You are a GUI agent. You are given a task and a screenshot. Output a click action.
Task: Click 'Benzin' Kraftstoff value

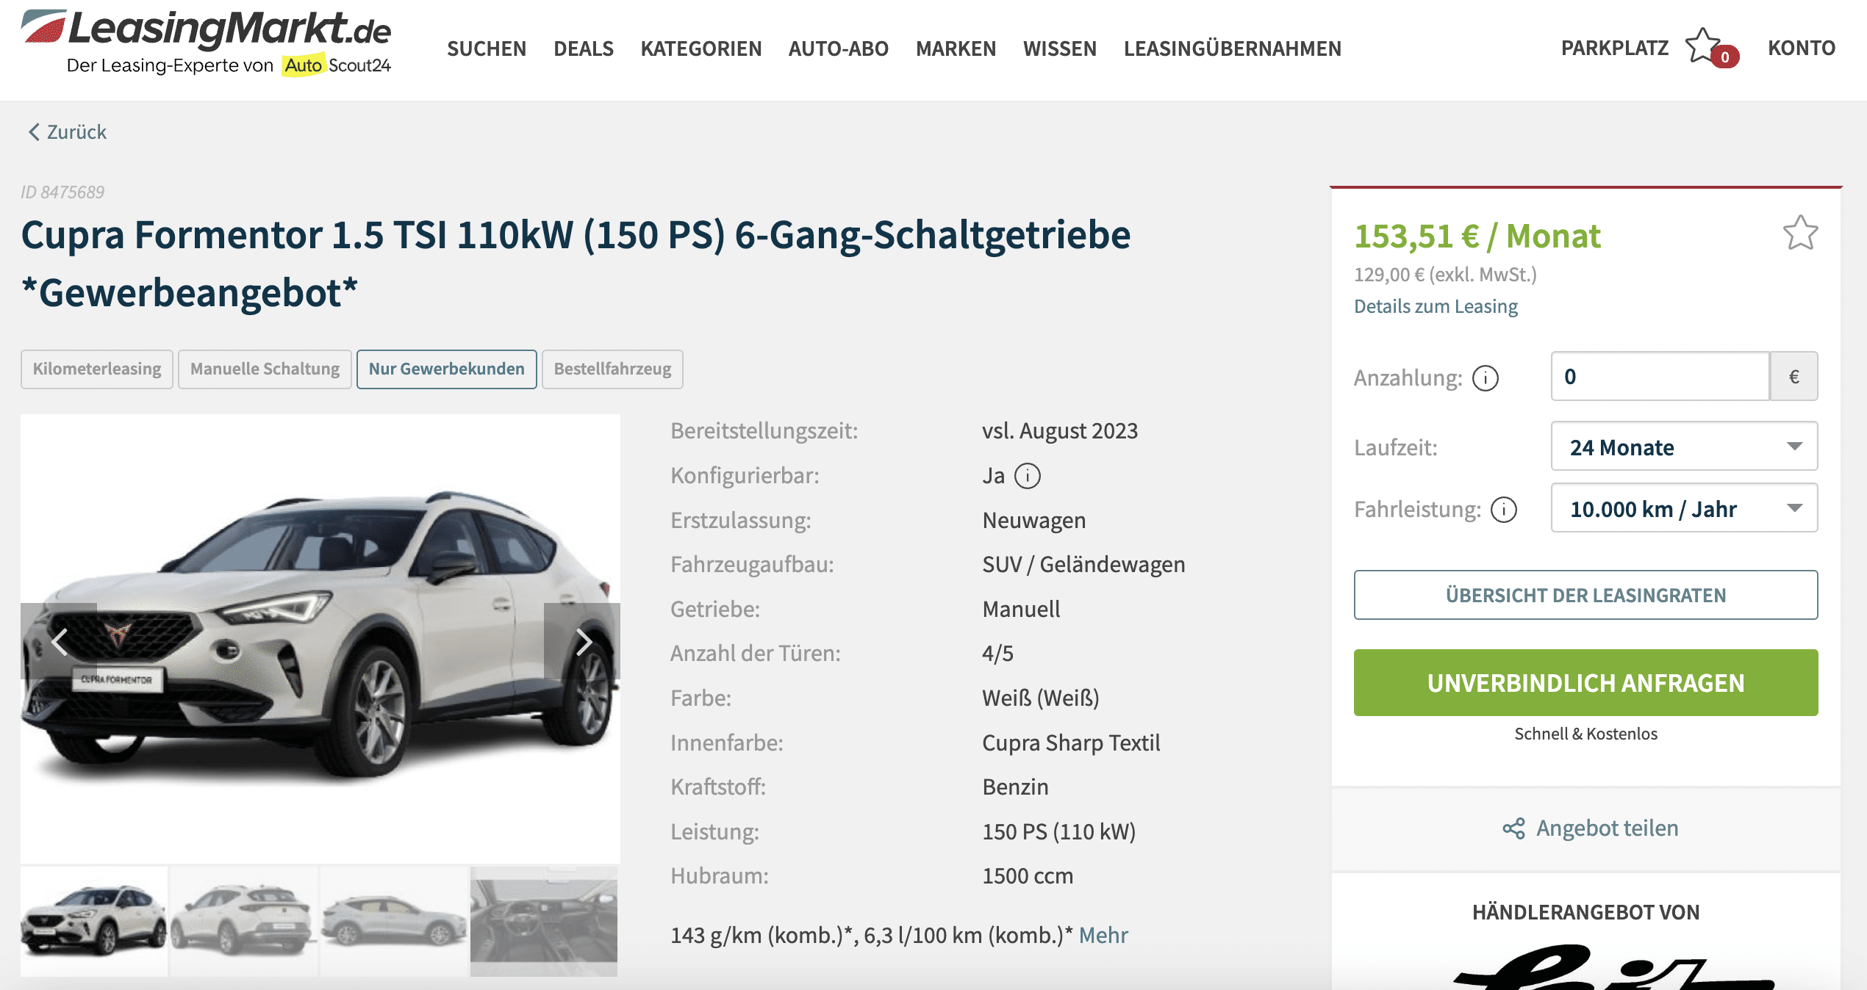(x=1015, y=787)
